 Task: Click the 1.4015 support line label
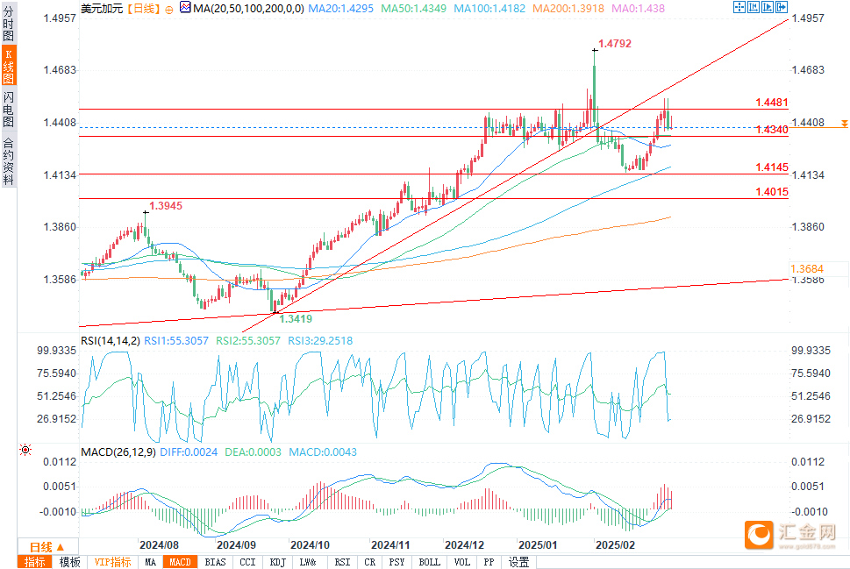click(x=772, y=192)
